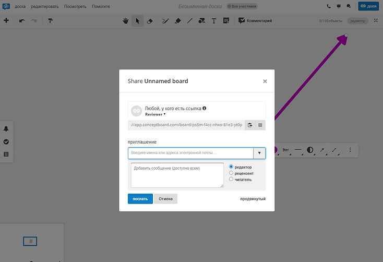Click the plus add content icon
Screen dimensions: 383x262
tap(6, 20)
